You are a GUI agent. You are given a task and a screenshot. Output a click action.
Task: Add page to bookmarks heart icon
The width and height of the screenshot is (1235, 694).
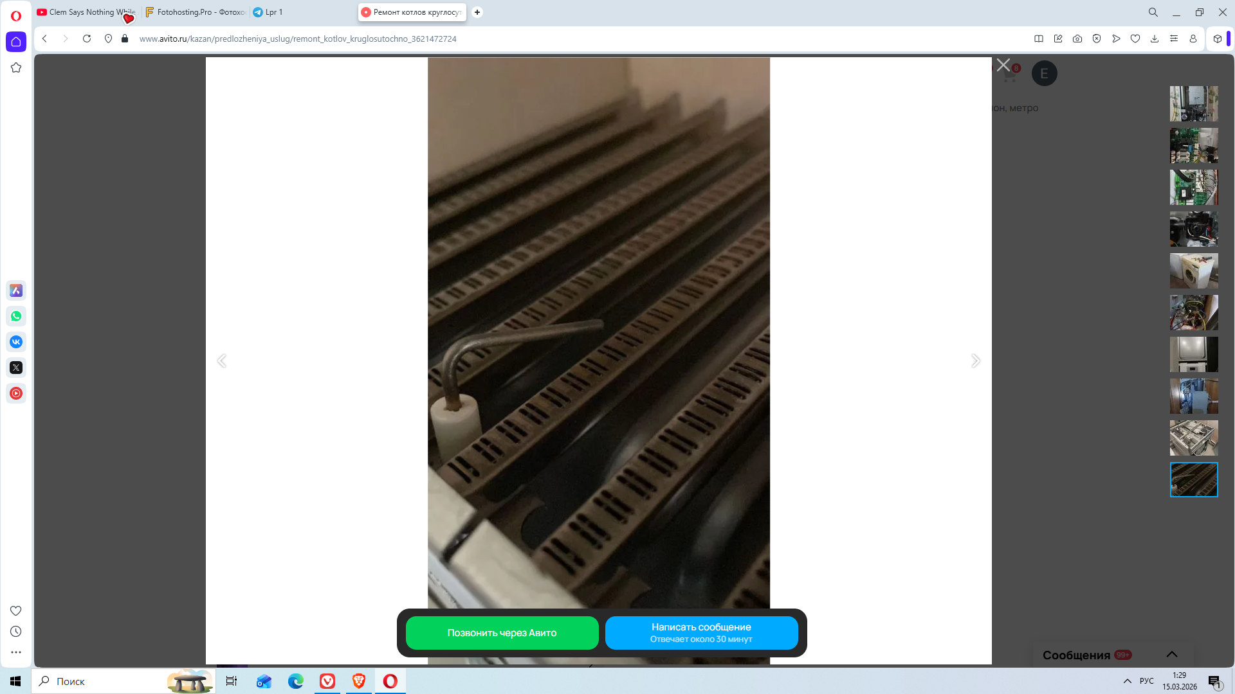coord(1135,39)
